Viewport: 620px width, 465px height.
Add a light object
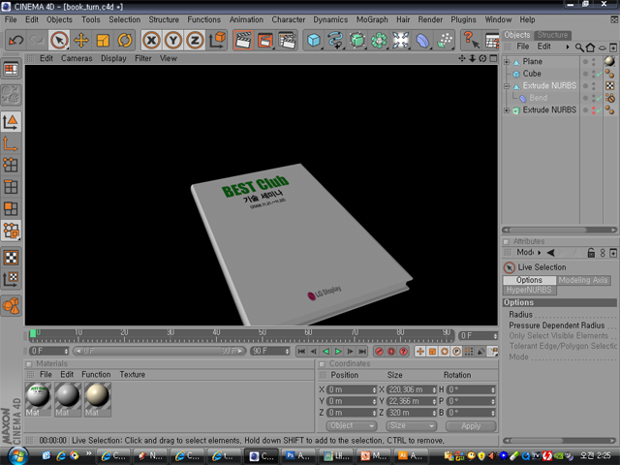[400, 41]
